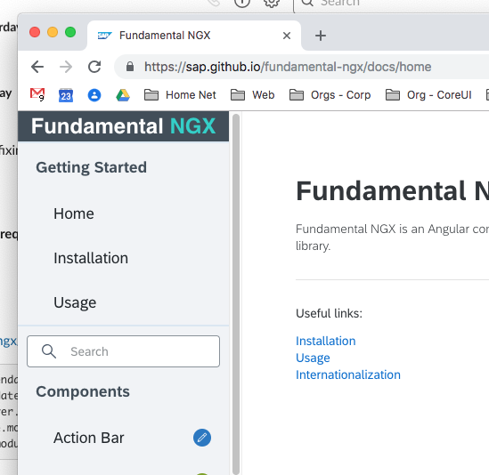Click the lock icon in the address bar

click(130, 67)
